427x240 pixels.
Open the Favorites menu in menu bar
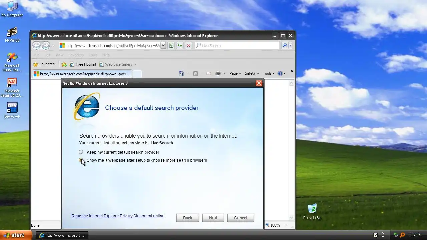click(x=76, y=55)
